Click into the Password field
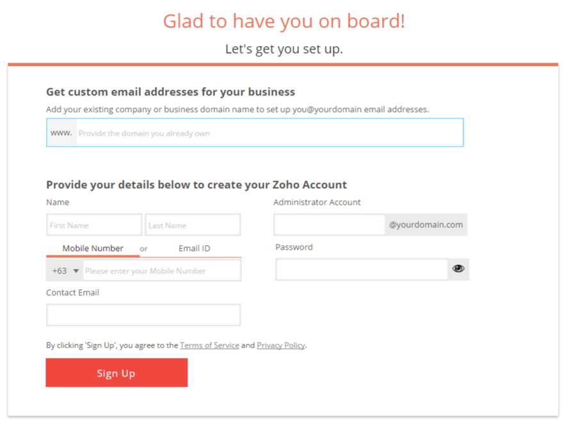The height and width of the screenshot is (422, 567). point(362,269)
